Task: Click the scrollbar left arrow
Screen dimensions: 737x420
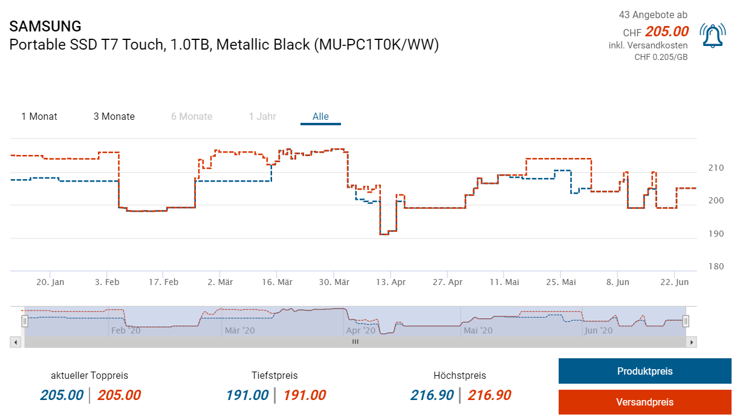Action: pos(15,342)
